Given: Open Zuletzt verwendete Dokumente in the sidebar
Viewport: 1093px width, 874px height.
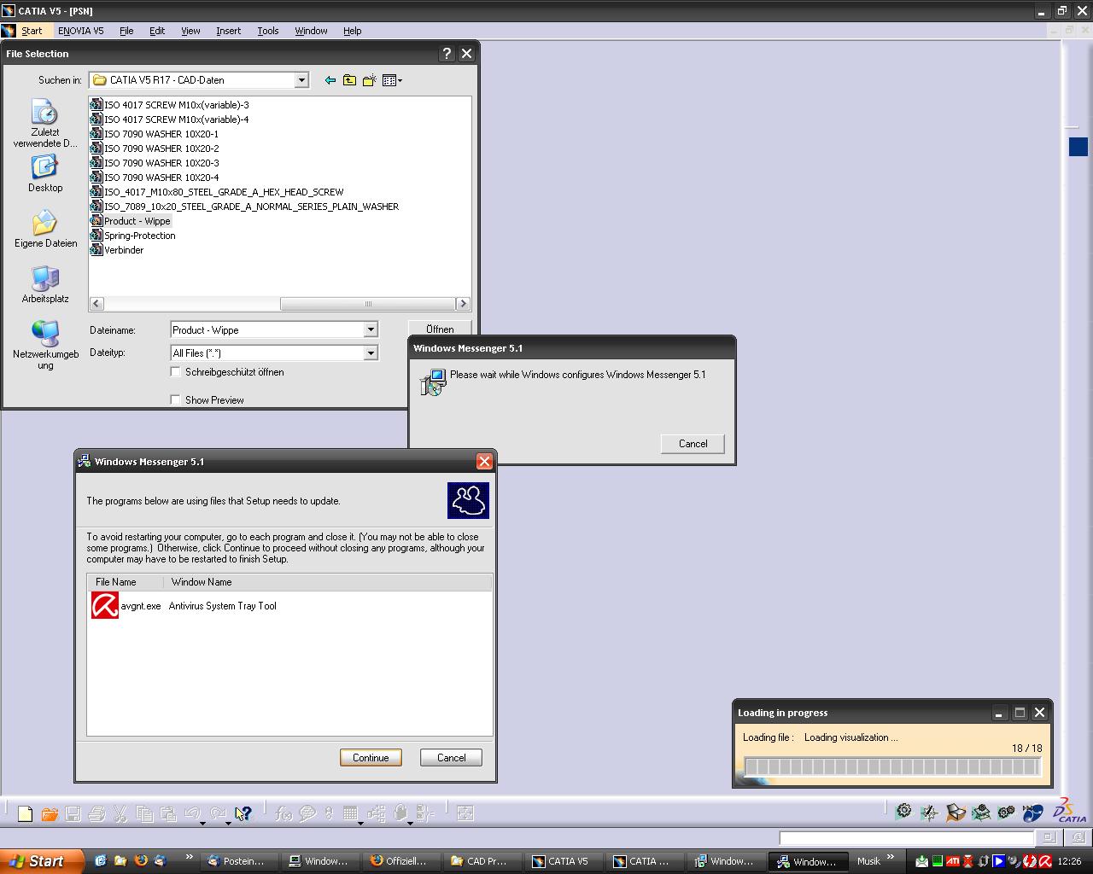Looking at the screenshot, I should pos(44,123).
